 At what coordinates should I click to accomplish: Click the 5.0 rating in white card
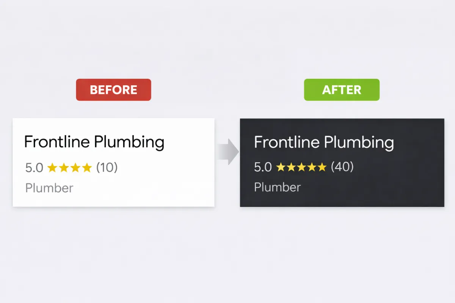pos(34,168)
